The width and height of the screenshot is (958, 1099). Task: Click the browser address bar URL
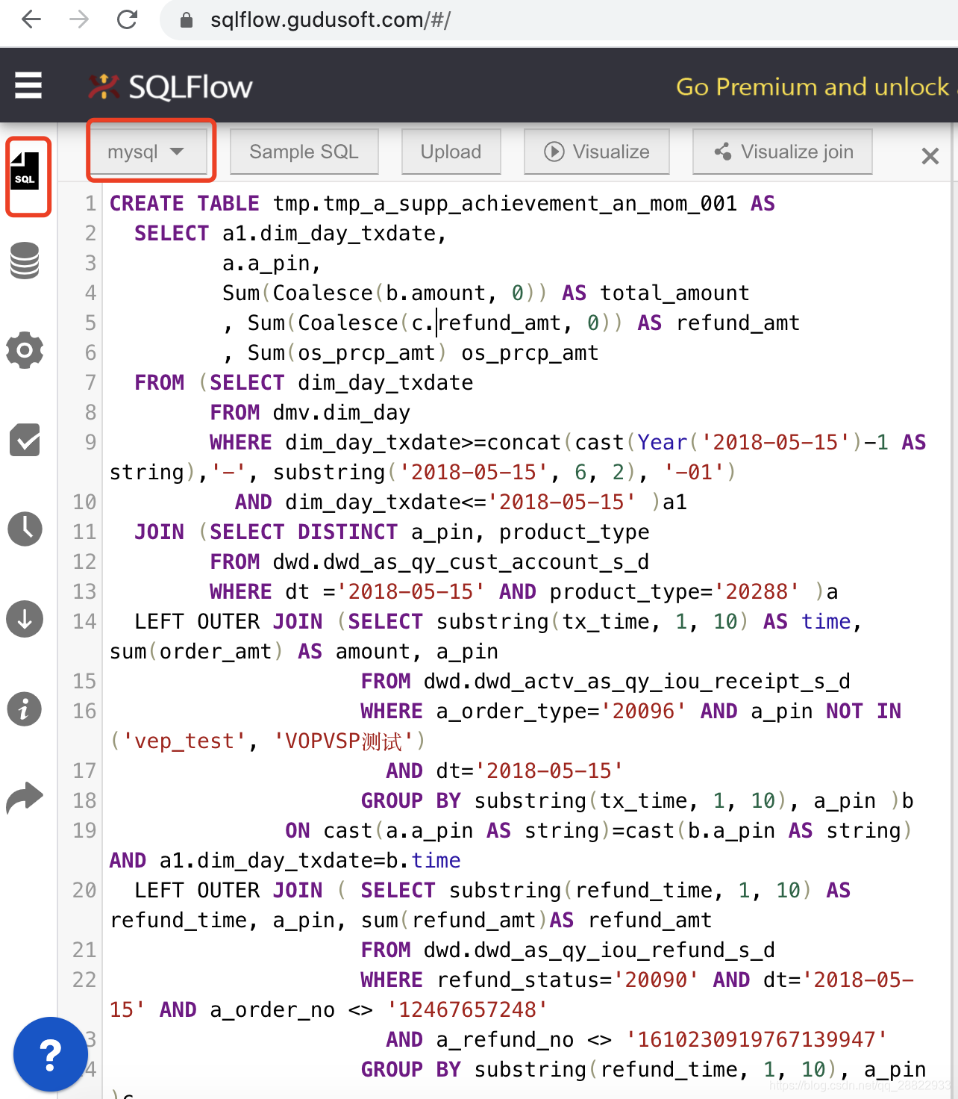[x=331, y=20]
